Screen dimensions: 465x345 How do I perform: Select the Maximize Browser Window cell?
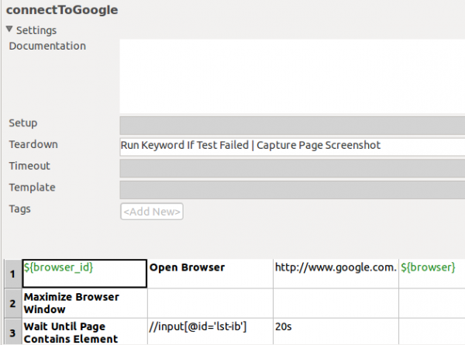pyautogui.click(x=84, y=303)
